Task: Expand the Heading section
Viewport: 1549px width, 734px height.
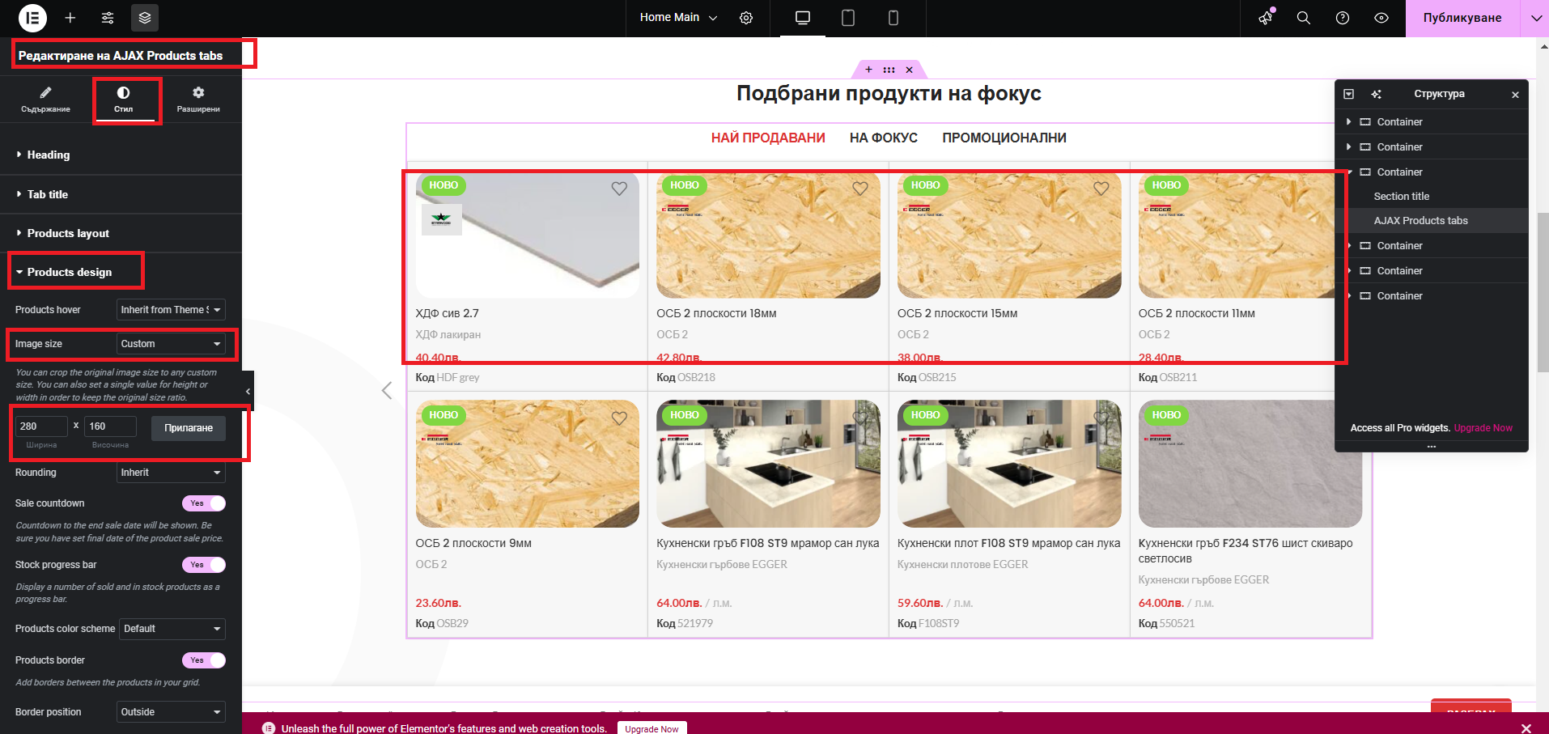Action: point(121,155)
